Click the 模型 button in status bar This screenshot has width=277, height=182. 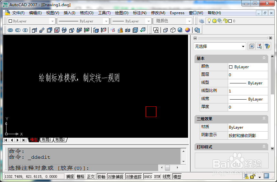(177, 177)
